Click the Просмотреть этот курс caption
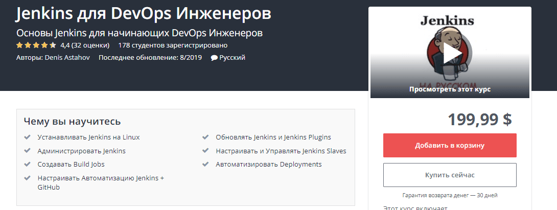This screenshot has width=557, height=210. (450, 89)
